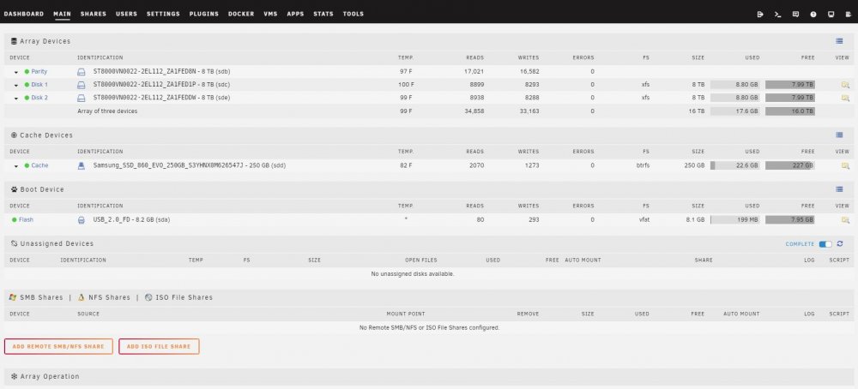Click the Array Operation section header
Screen dimensions: 858x389
click(429, 376)
